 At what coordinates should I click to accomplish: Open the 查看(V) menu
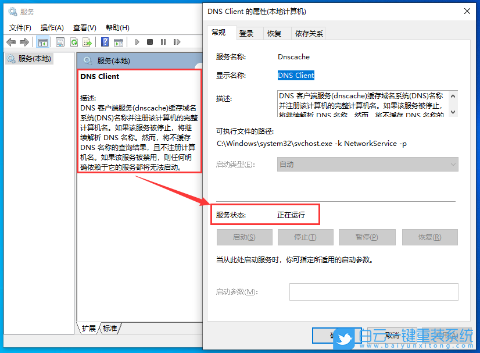[x=84, y=27]
